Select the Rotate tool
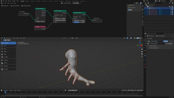 [x=8, y=51]
